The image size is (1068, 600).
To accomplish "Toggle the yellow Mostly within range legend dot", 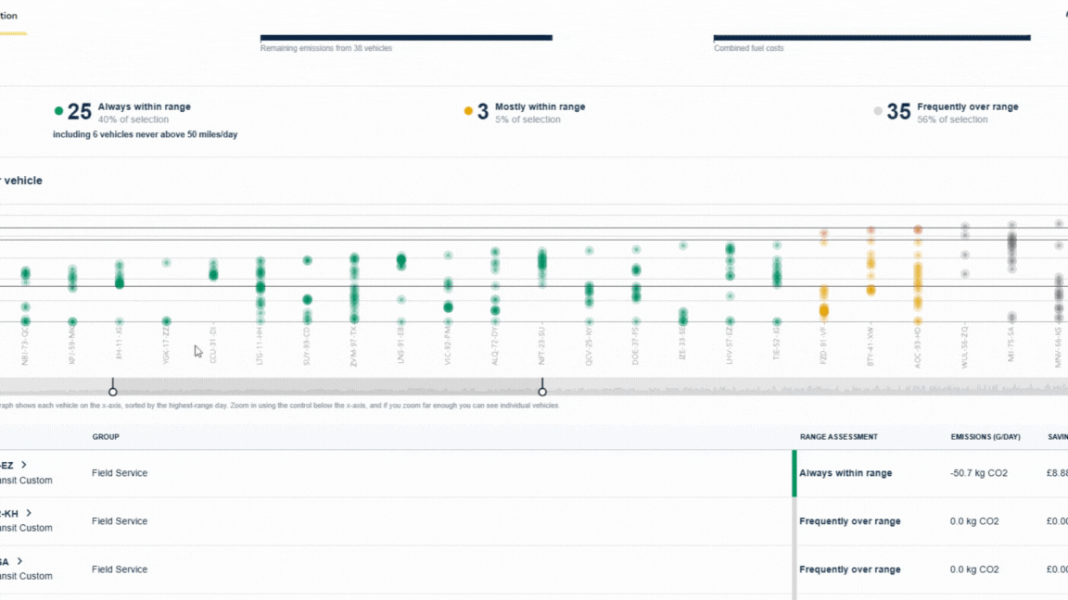I will 468,109.
